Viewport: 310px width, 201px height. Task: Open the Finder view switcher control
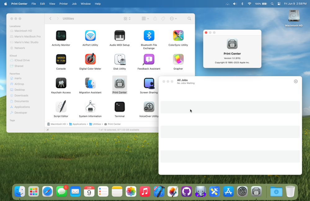(127, 19)
